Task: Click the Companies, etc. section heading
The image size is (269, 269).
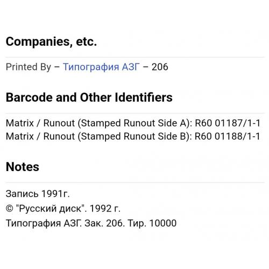Action: [51, 42]
